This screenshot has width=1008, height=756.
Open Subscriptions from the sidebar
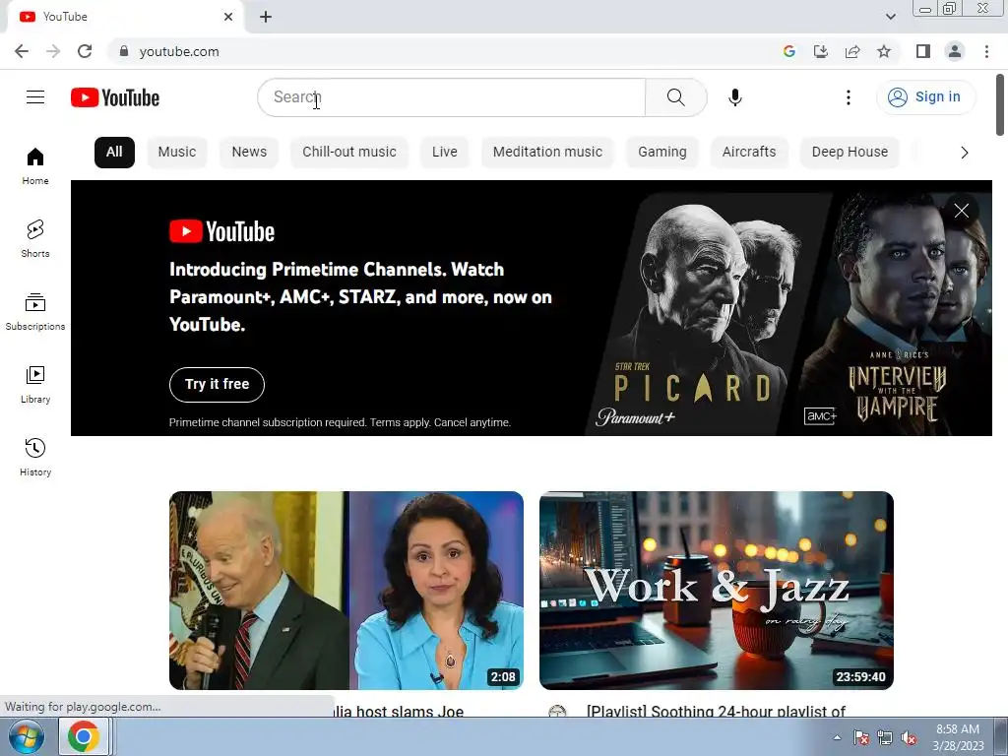pos(35,312)
